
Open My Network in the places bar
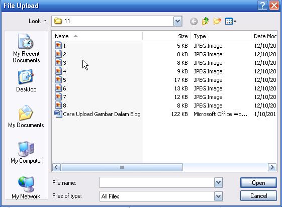pos(26,188)
